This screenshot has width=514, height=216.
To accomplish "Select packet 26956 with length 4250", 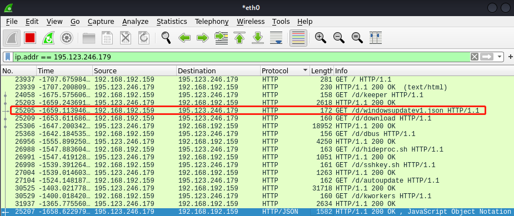I will click(257, 142).
